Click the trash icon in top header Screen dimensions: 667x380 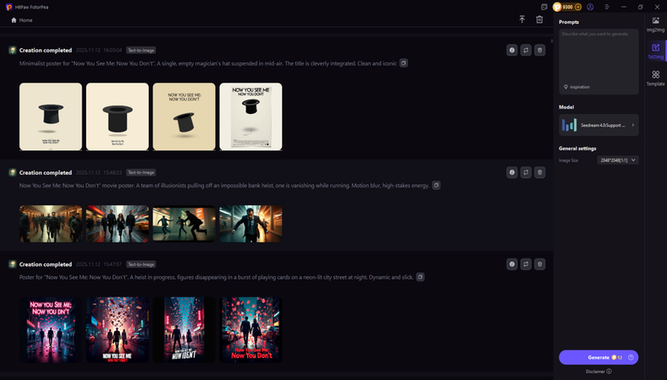pyautogui.click(x=539, y=19)
